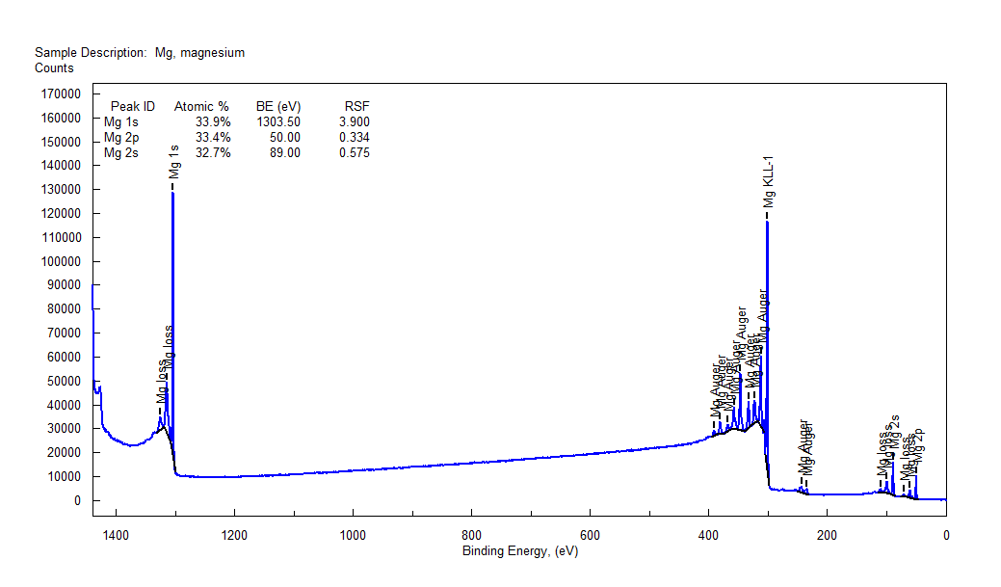Screen dimensions: 1001x587
Task: Click the 33.9% atomic percent value
Action: point(213,122)
